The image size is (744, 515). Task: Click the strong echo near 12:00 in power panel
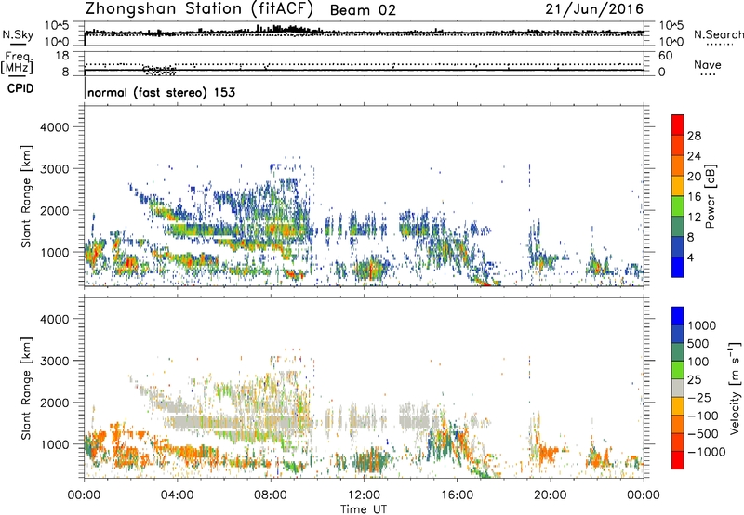369,271
